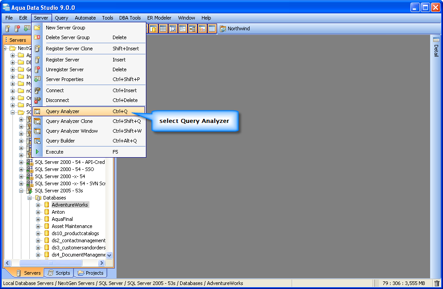Collapse the SQL Server 2005 - 53s node
Image resolution: width=443 pixels, height=289 pixels.
click(x=21, y=191)
